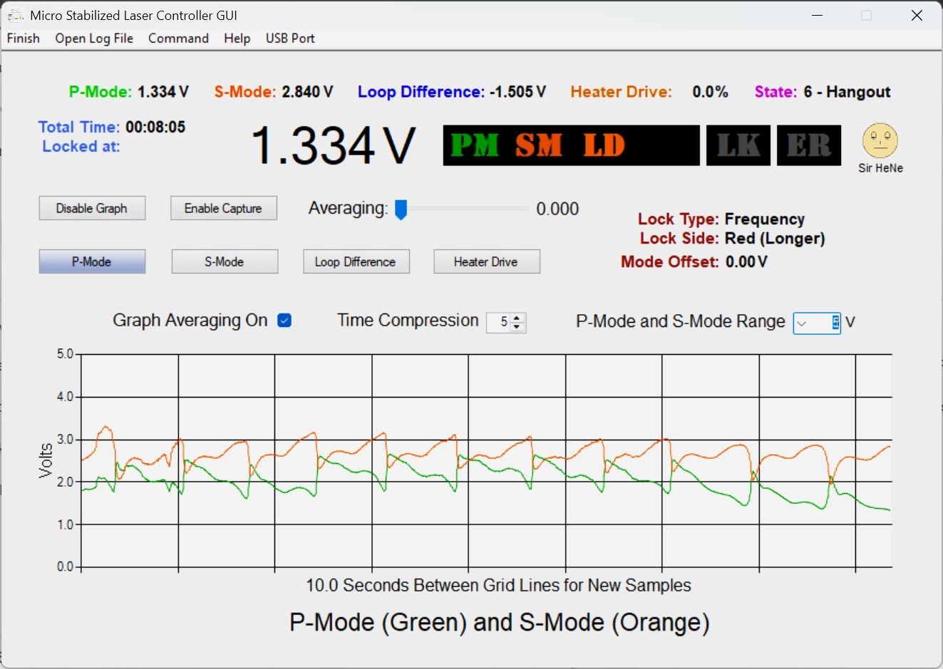Decrease Time Compression with down arrow
This screenshot has width=943, height=669.
[x=517, y=327]
